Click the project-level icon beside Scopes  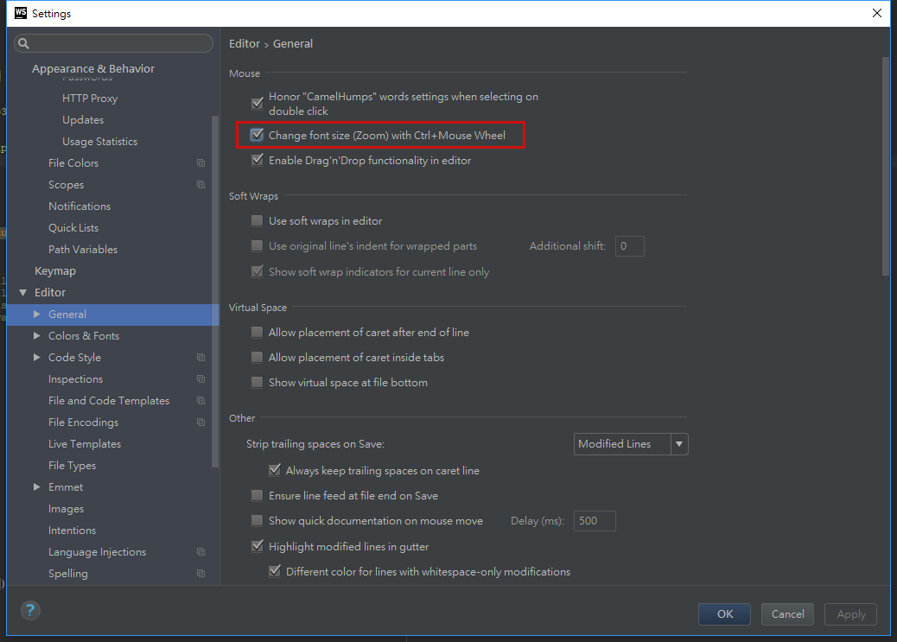coord(200,185)
